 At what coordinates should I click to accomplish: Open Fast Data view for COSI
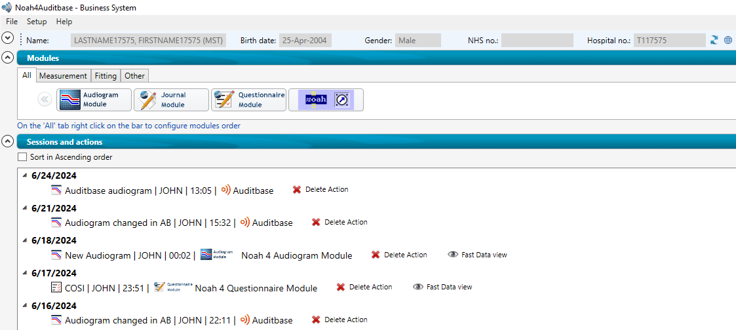click(x=449, y=287)
